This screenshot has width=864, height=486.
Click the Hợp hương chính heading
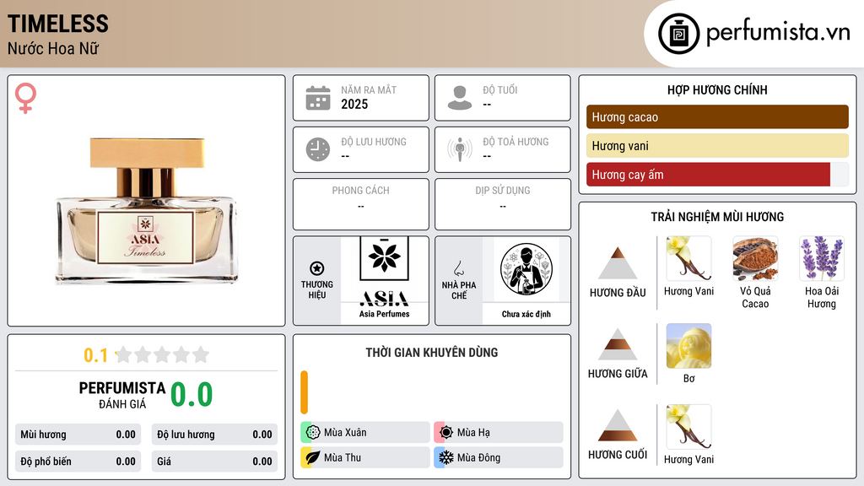[717, 89]
